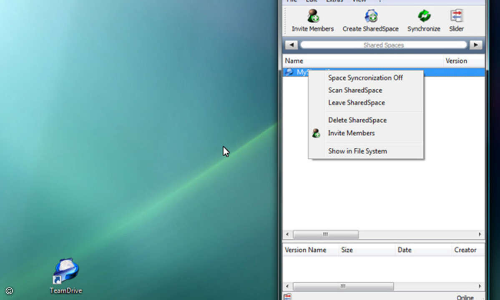Choose Invite Members in the context menu
Viewport: 500px width, 300px height.
366,133
